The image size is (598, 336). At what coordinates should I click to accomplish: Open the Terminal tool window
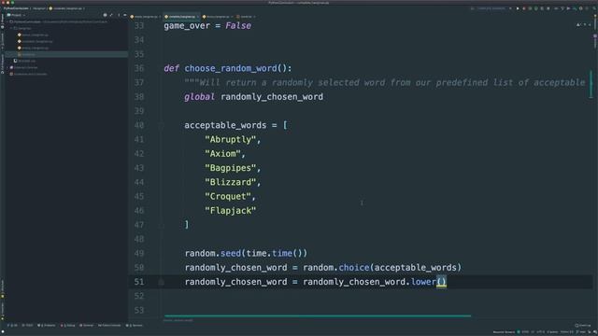(87, 326)
